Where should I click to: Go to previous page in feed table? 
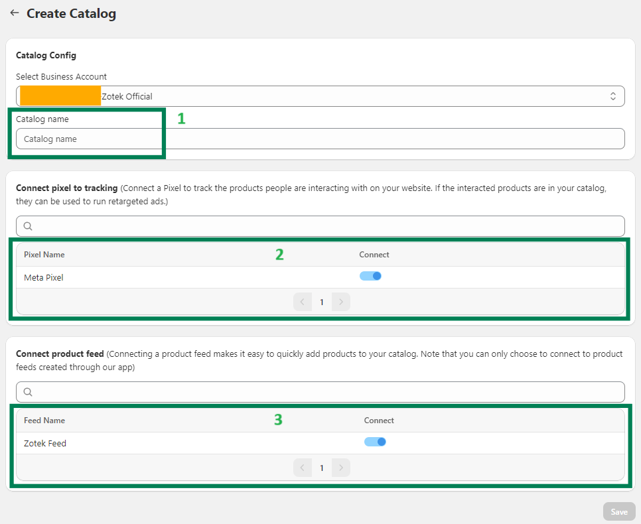pos(303,468)
